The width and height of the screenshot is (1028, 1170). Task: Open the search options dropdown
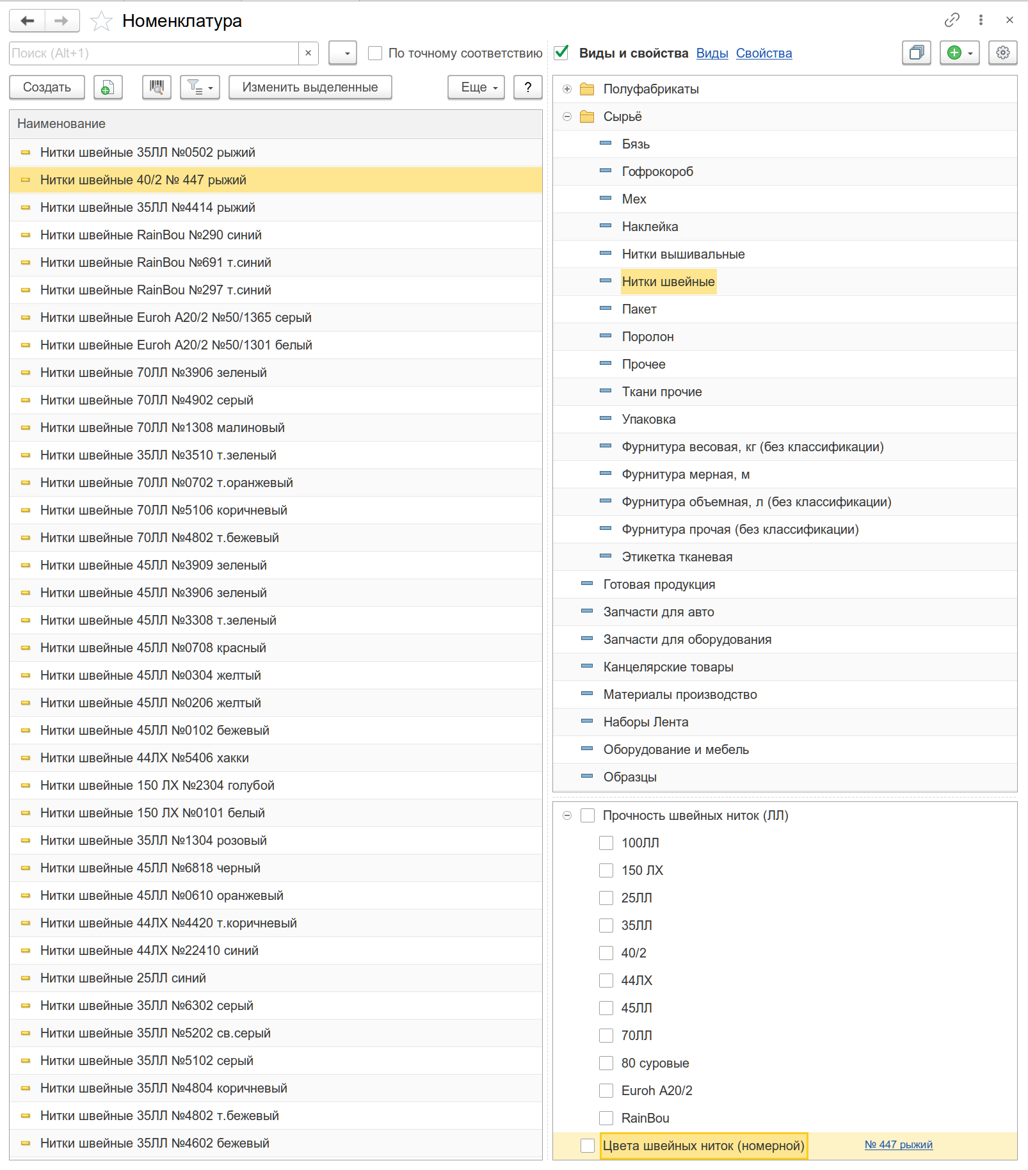tap(342, 53)
